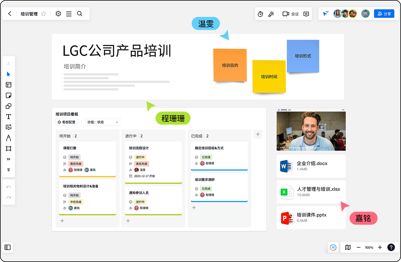Screen dimensions: 401x262
Task: Open search with the magnifier icon
Action: [x=80, y=14]
